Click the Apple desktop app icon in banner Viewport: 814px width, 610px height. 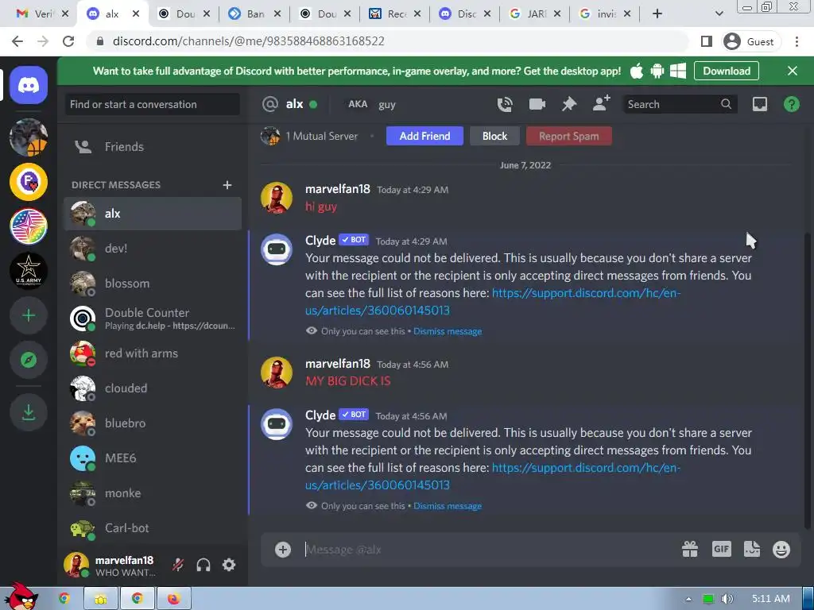coord(637,71)
